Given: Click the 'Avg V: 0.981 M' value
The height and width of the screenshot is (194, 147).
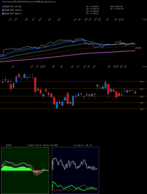Looking at the screenshot, I should point(116,6).
